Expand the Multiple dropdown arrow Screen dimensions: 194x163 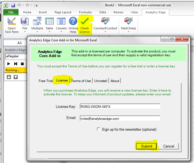click(37, 32)
